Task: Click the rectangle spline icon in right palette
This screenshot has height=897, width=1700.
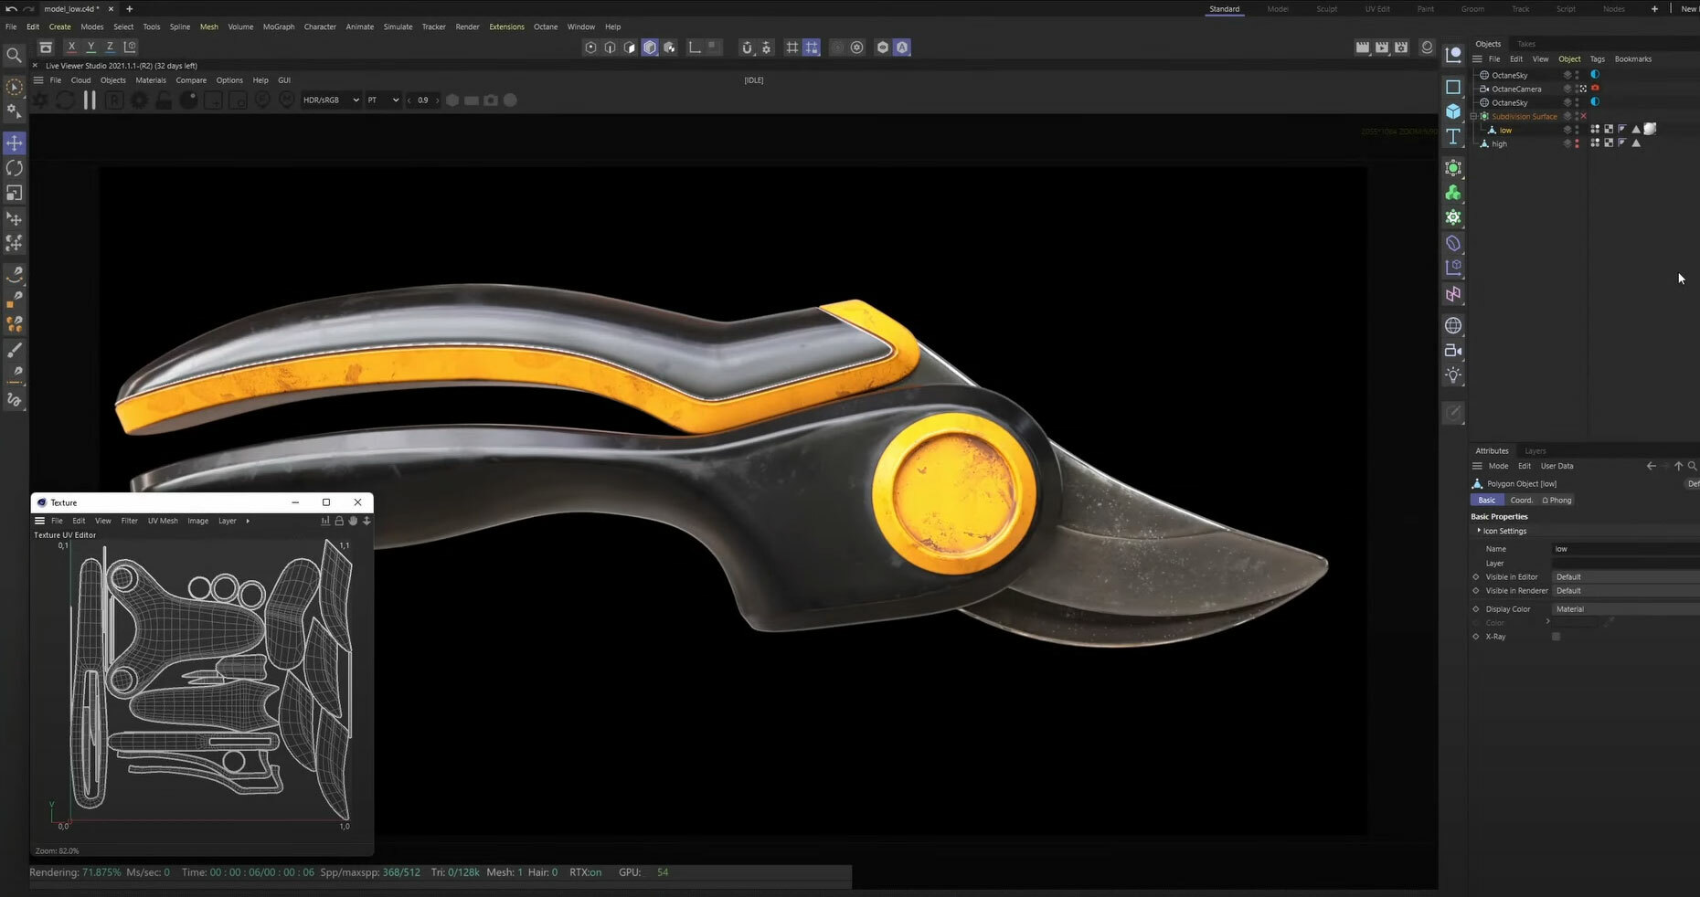Action: click(x=1453, y=87)
